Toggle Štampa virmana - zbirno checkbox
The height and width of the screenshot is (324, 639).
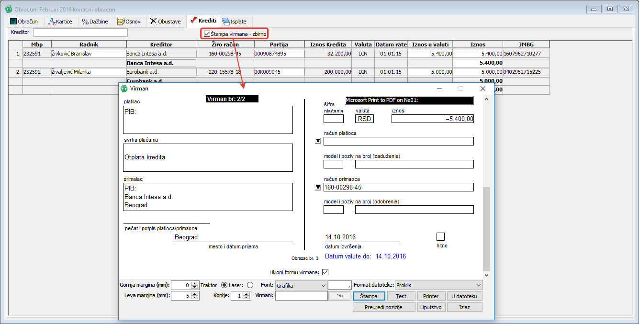[207, 34]
